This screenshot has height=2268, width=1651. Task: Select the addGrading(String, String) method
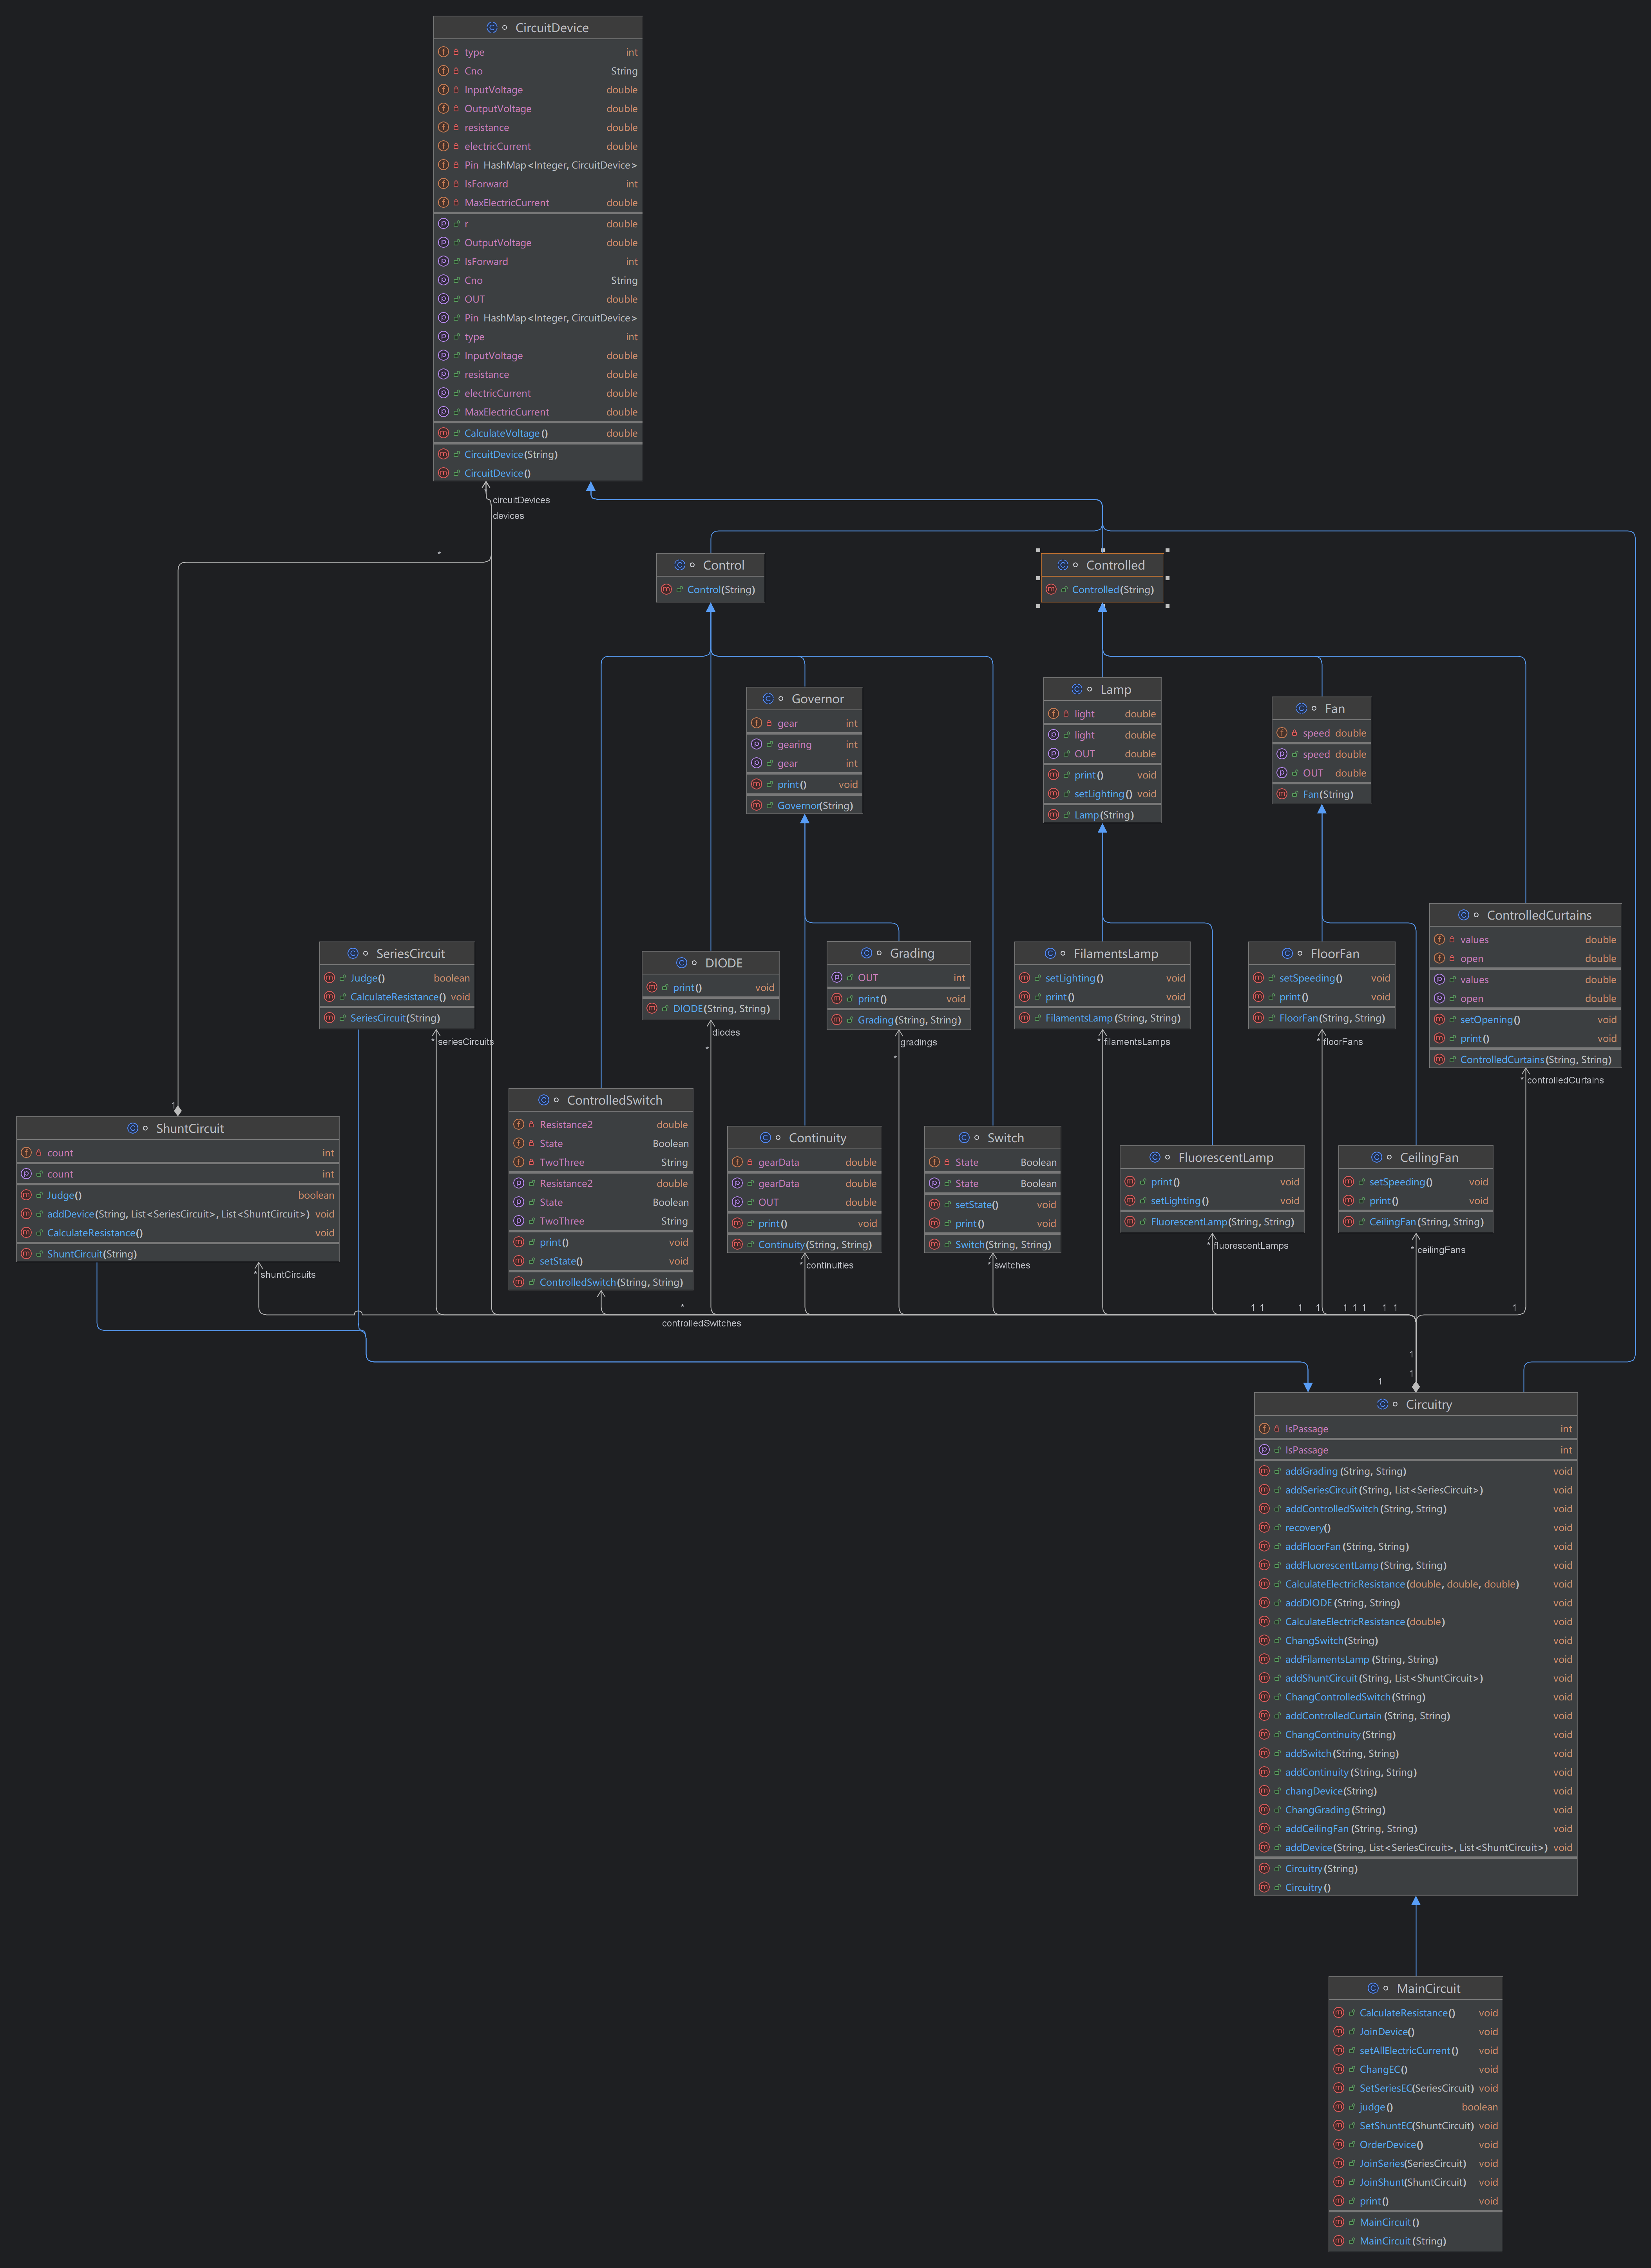(1344, 1471)
